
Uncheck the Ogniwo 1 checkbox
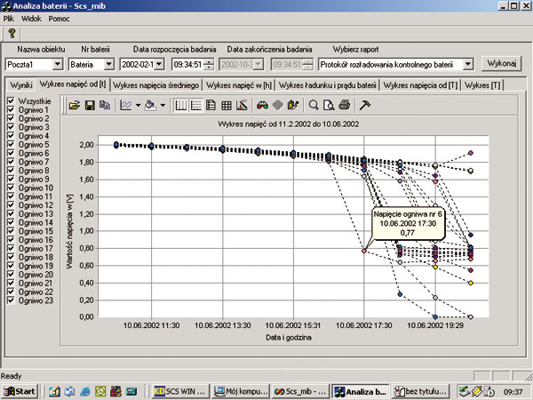click(11, 109)
